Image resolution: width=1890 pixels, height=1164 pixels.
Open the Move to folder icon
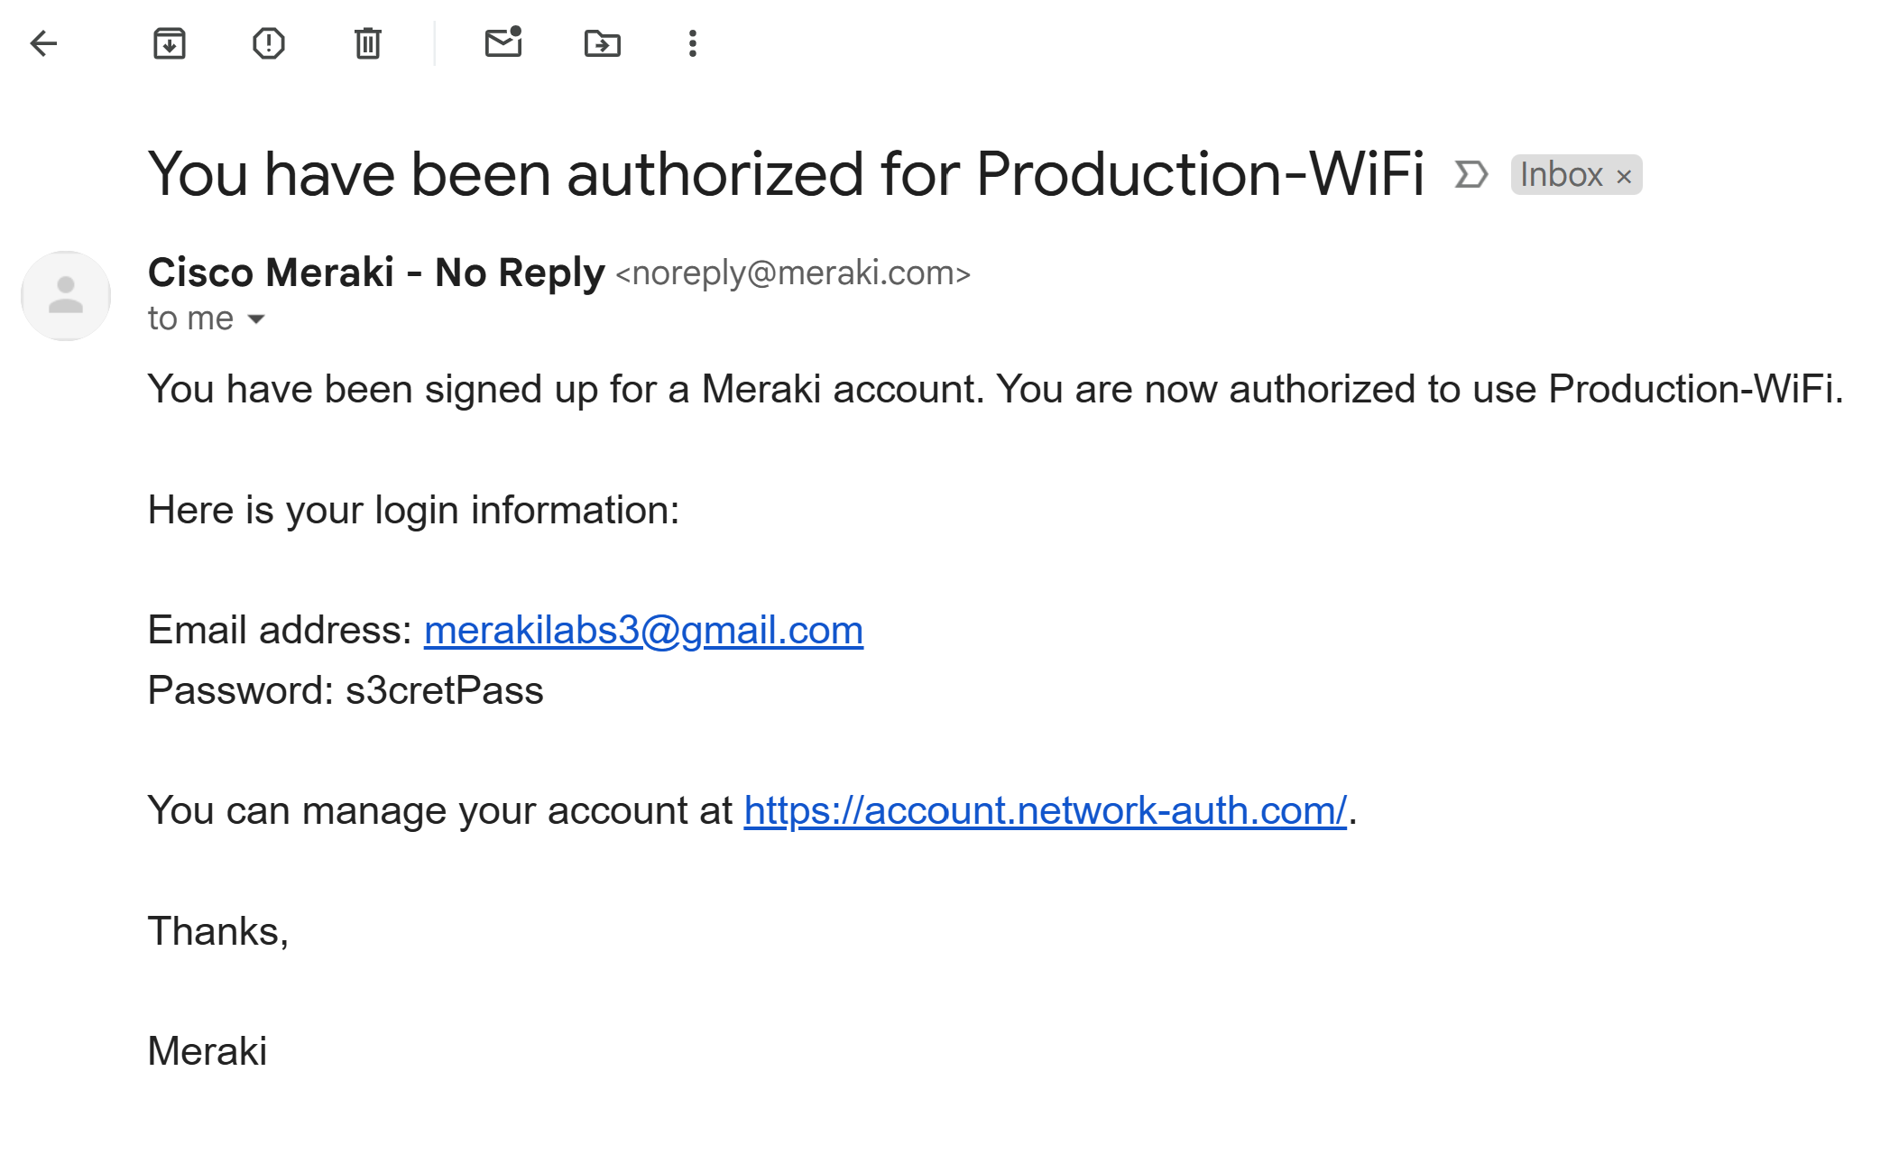(x=603, y=43)
